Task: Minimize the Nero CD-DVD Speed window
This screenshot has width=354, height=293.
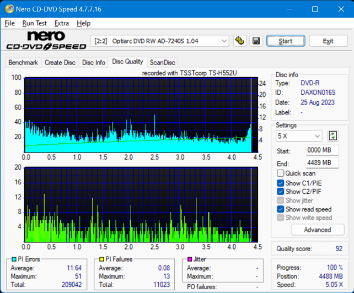Action: tap(289, 9)
